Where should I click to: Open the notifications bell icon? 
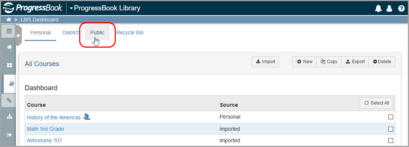(378, 8)
